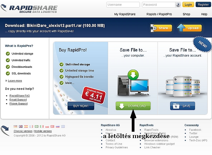Focus the Username input field
The height and width of the screenshot is (155, 212).
coord(123,5)
